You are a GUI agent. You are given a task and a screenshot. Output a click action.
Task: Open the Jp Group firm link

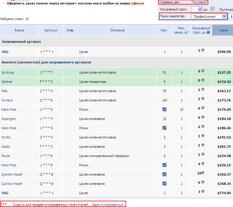8,72
